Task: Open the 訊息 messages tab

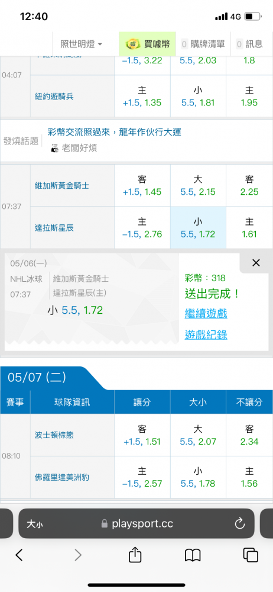Action: pos(249,44)
